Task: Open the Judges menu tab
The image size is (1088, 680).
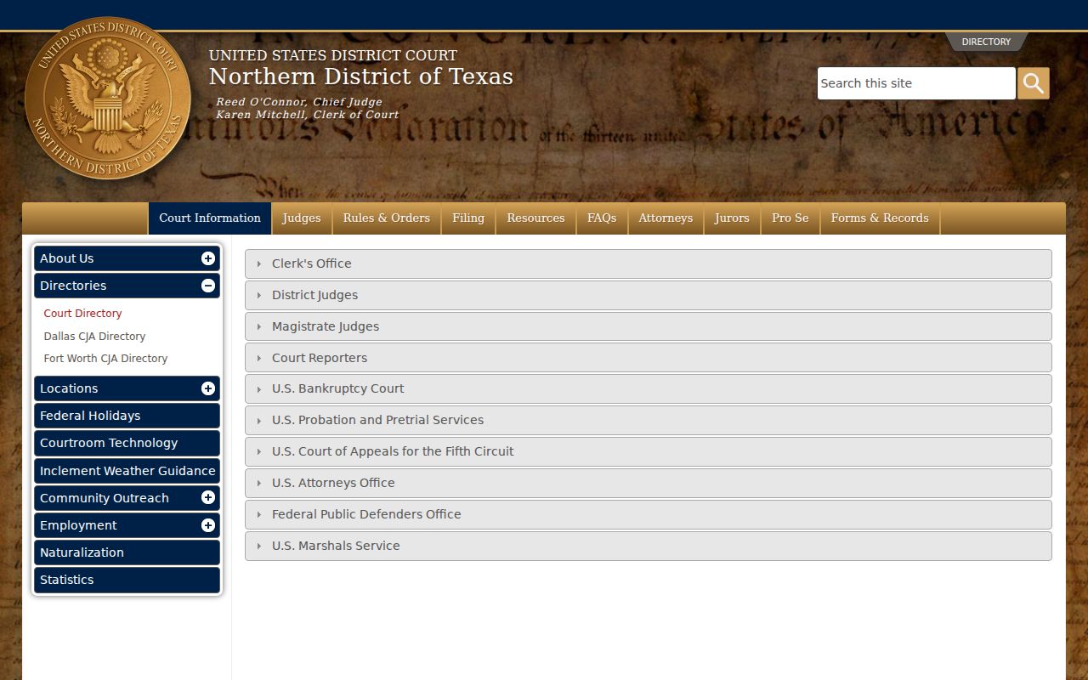Action: point(302,218)
